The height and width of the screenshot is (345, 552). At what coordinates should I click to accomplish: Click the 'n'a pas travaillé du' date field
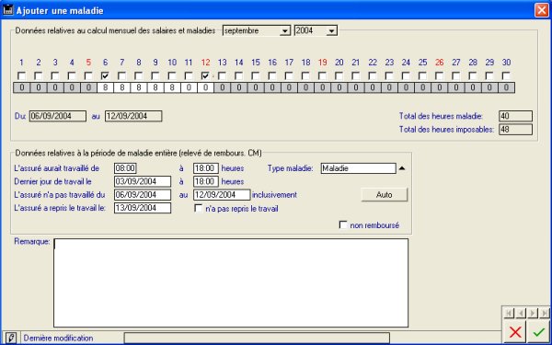(143, 195)
